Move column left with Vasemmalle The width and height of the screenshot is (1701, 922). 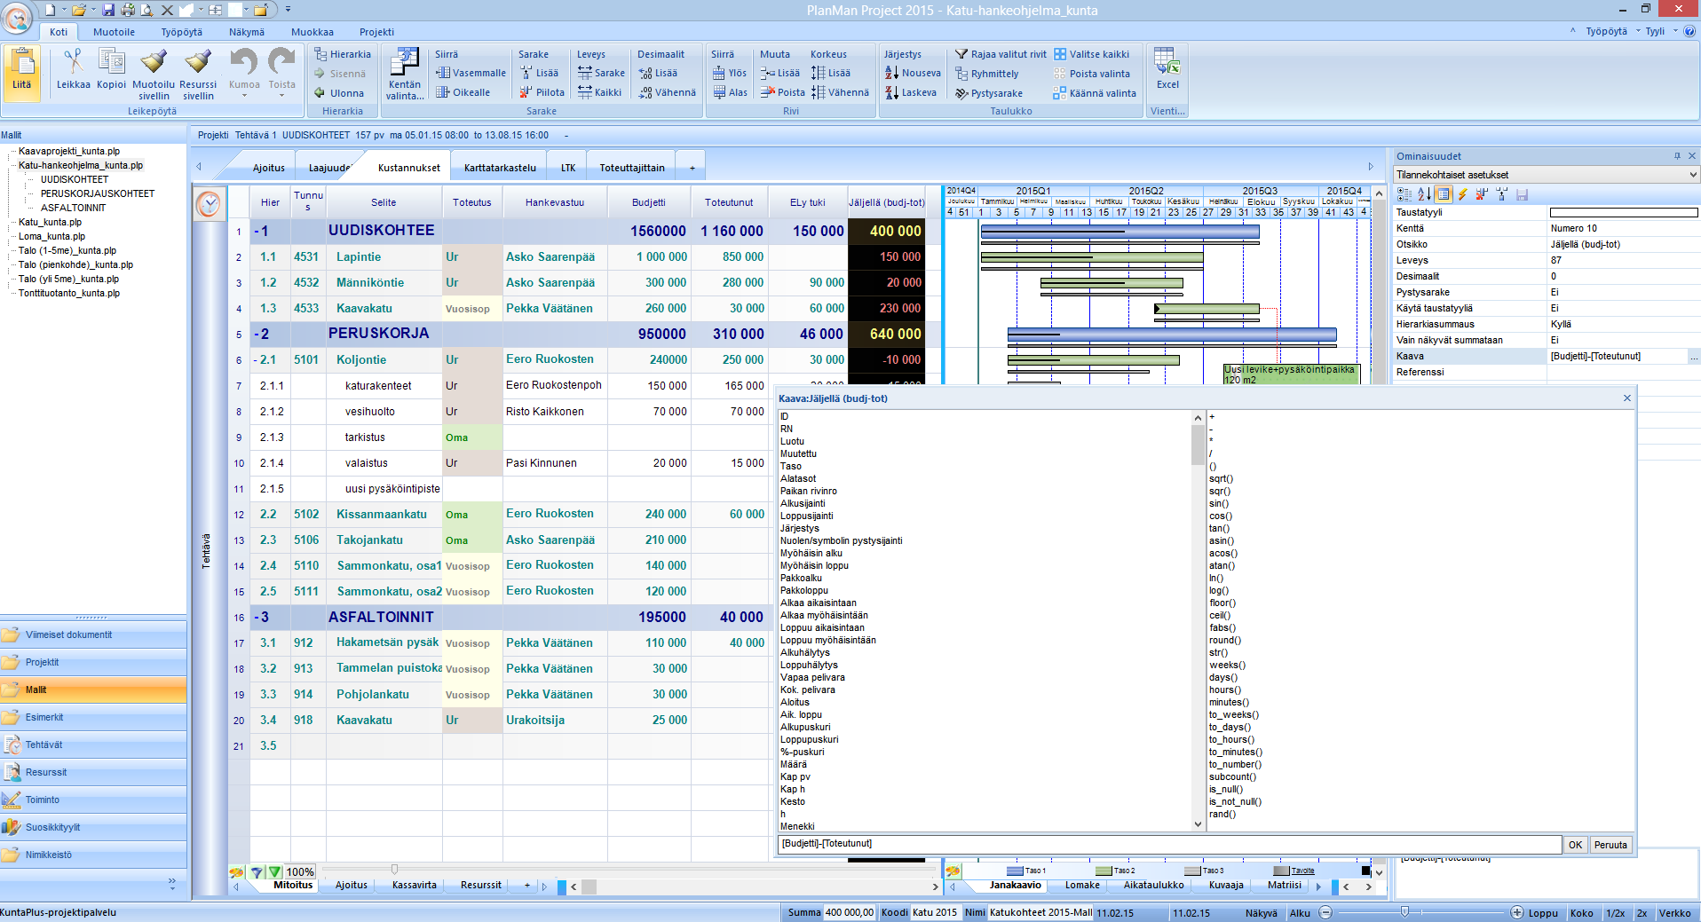coord(471,73)
